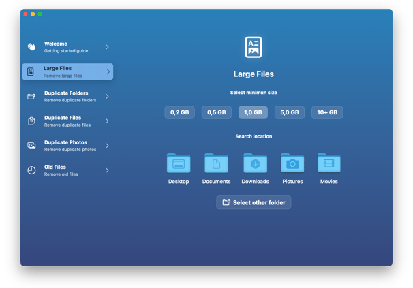Screen dimensions: 413x288
Task: Click the Documents label text
Action: tap(216, 182)
